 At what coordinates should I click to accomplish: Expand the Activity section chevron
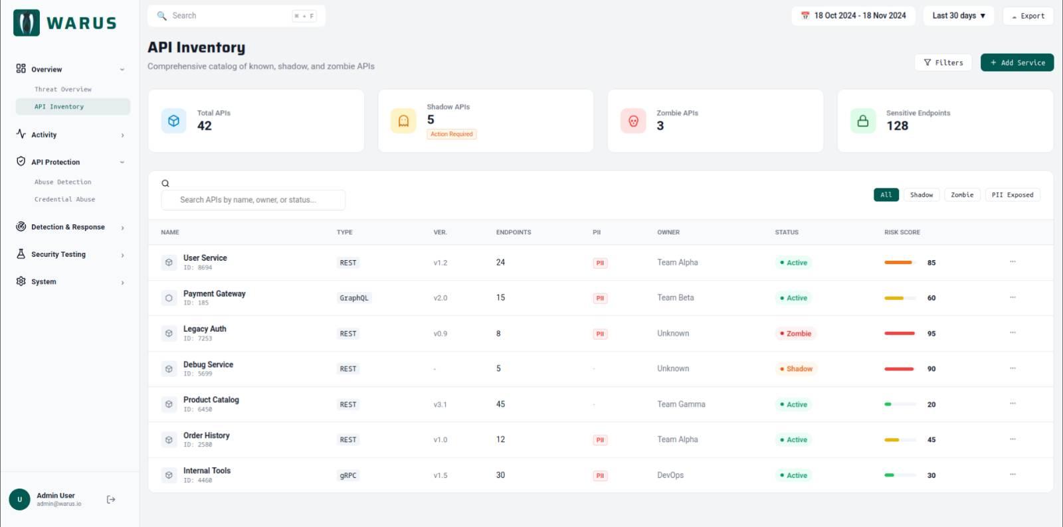tap(122, 135)
